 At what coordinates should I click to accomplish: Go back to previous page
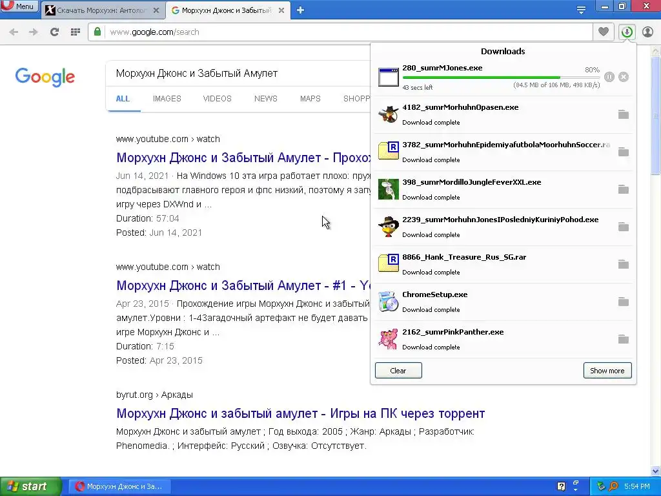pos(14,32)
